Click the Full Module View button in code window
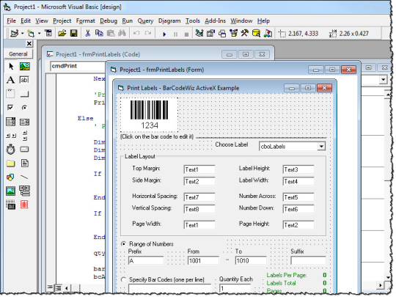 click(x=59, y=287)
